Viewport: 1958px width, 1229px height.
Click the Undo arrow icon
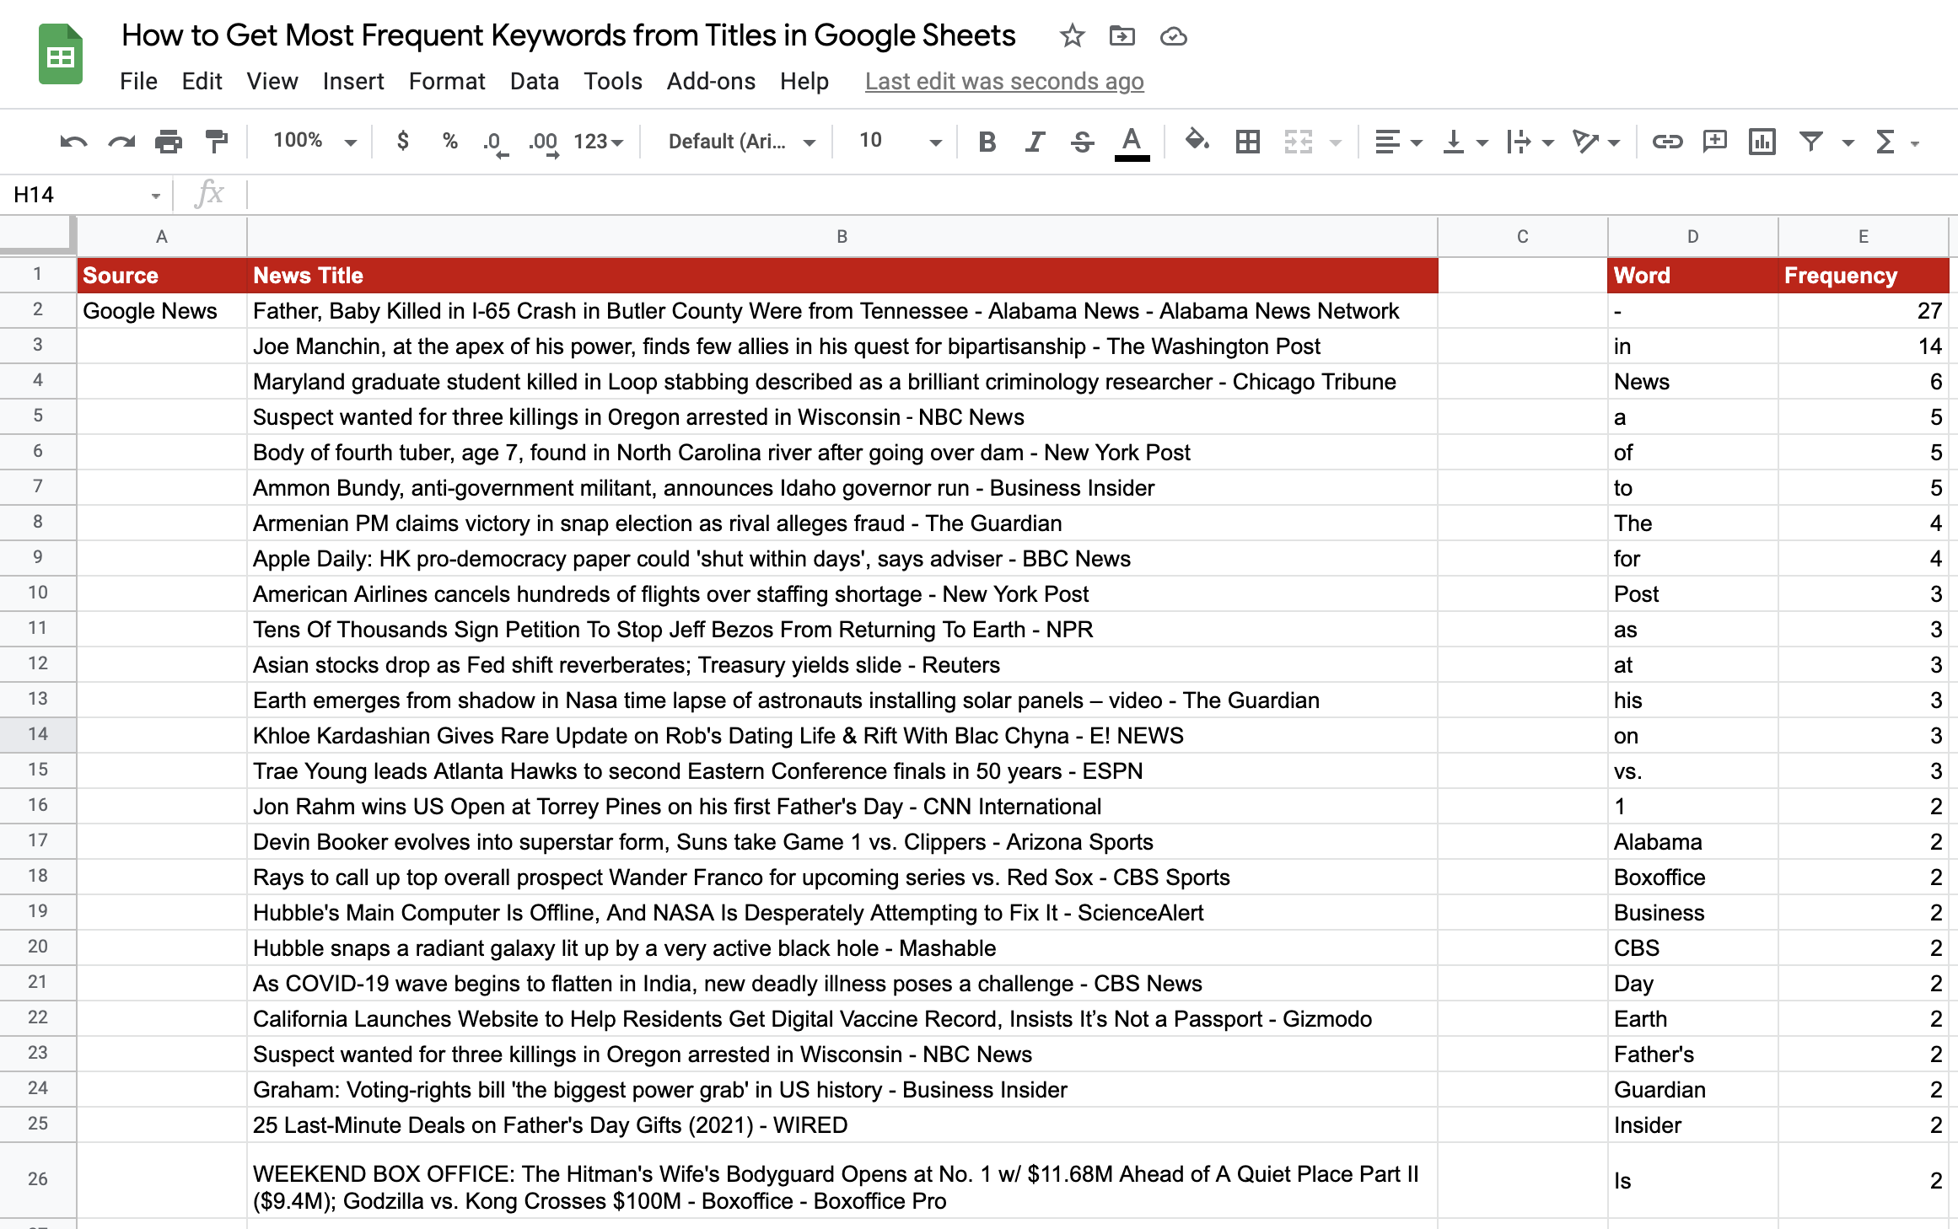73,142
